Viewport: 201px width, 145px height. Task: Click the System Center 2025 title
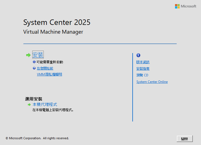57,22
